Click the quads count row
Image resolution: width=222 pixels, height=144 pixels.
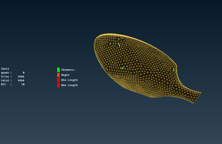tap(13, 73)
